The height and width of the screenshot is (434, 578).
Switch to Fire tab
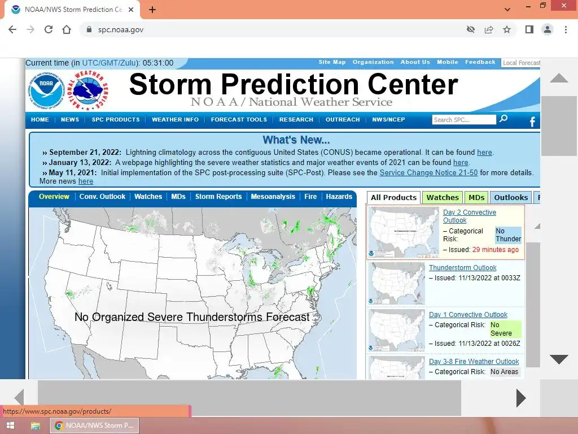coord(310,196)
